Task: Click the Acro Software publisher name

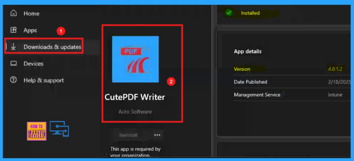Action: (135, 112)
